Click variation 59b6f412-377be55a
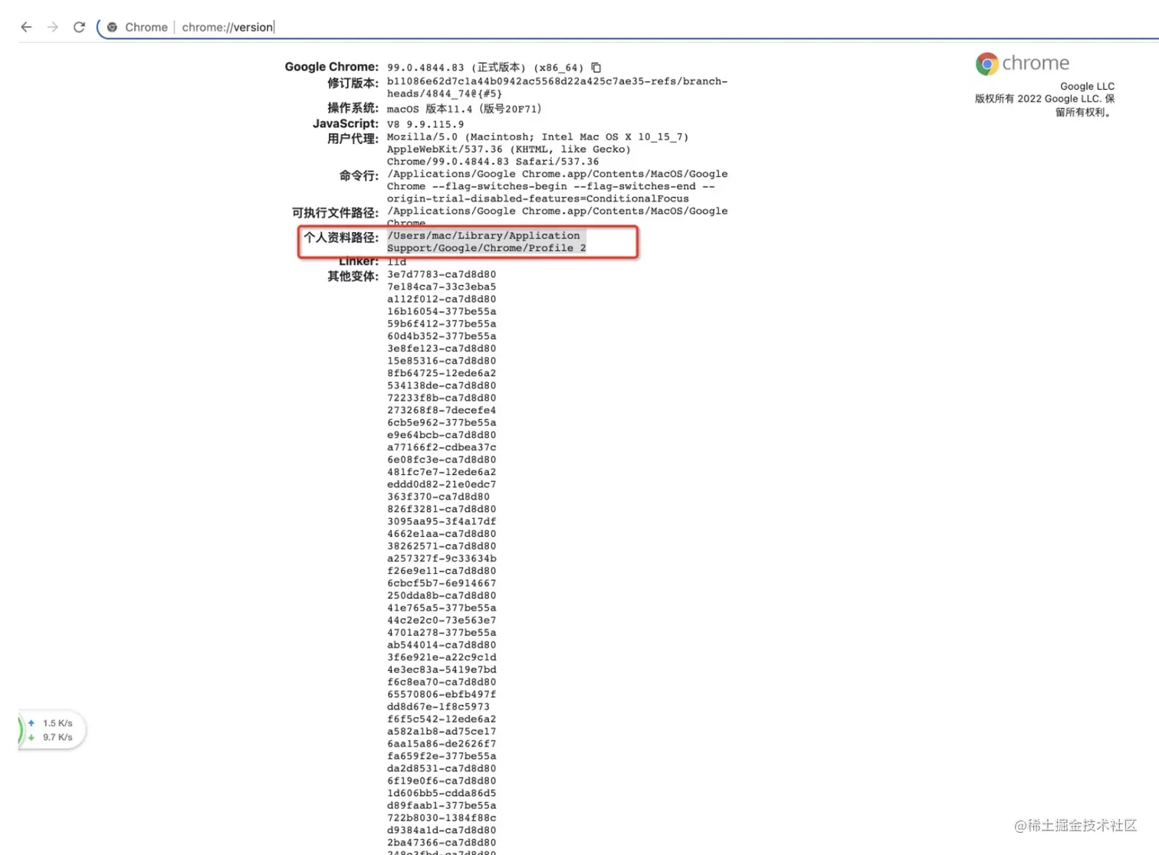The height and width of the screenshot is (855, 1159). click(442, 323)
